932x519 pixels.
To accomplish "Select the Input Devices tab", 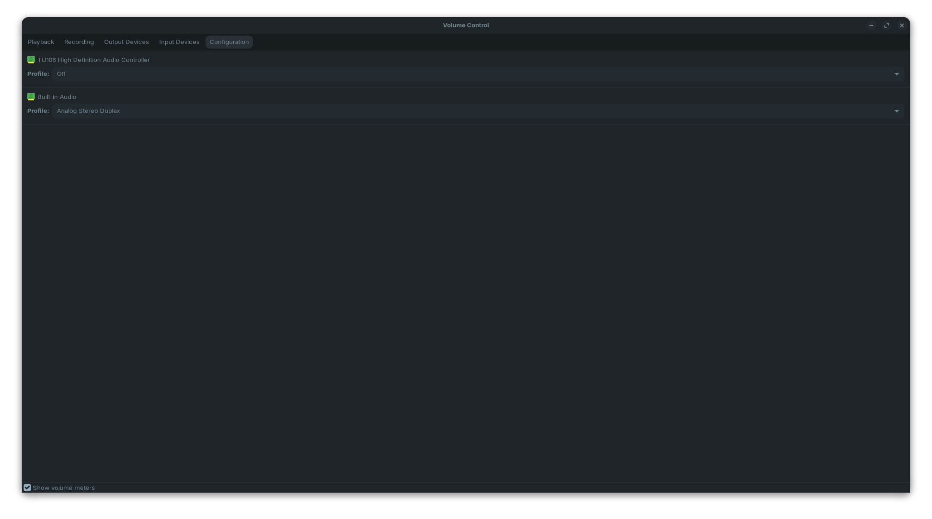I will [179, 42].
